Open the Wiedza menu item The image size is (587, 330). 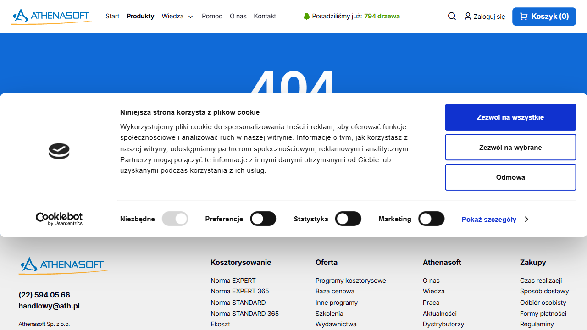[172, 16]
